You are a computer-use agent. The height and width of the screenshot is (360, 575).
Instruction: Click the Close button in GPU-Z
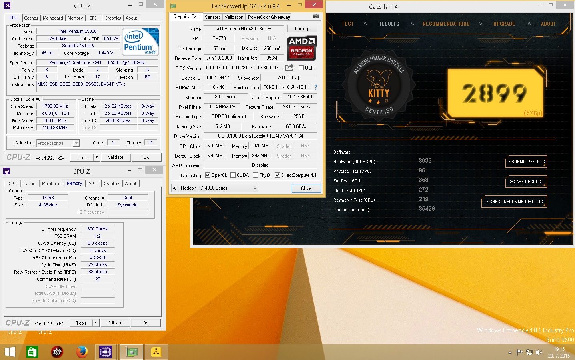pyautogui.click(x=306, y=188)
